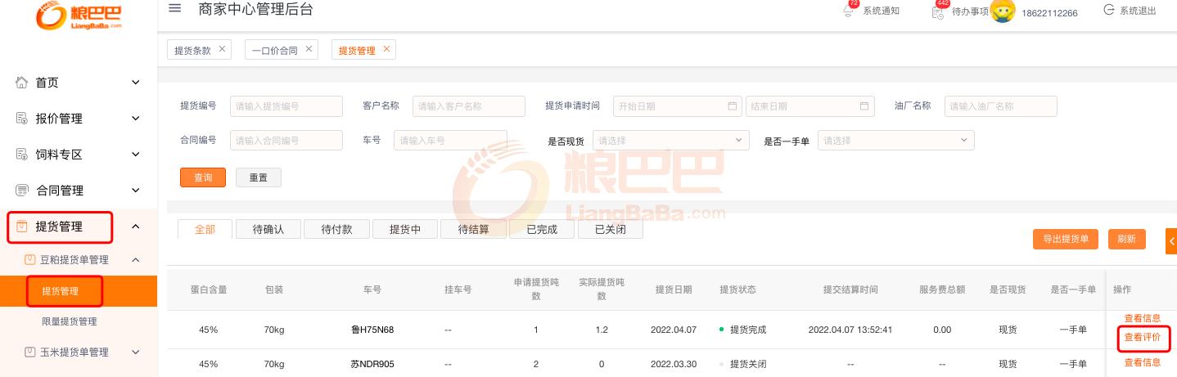The width and height of the screenshot is (1177, 377).
Task: Open the 是否一手单 dropdown
Action: tap(895, 141)
